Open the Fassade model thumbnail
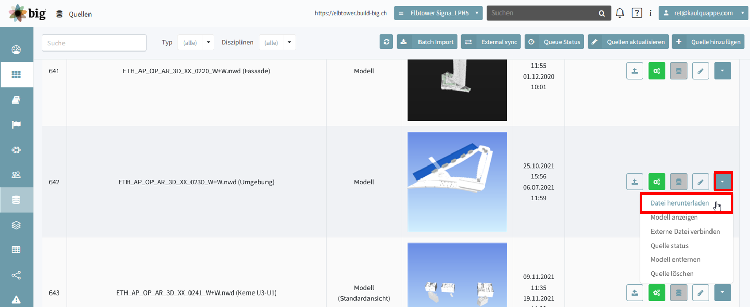 point(457,90)
